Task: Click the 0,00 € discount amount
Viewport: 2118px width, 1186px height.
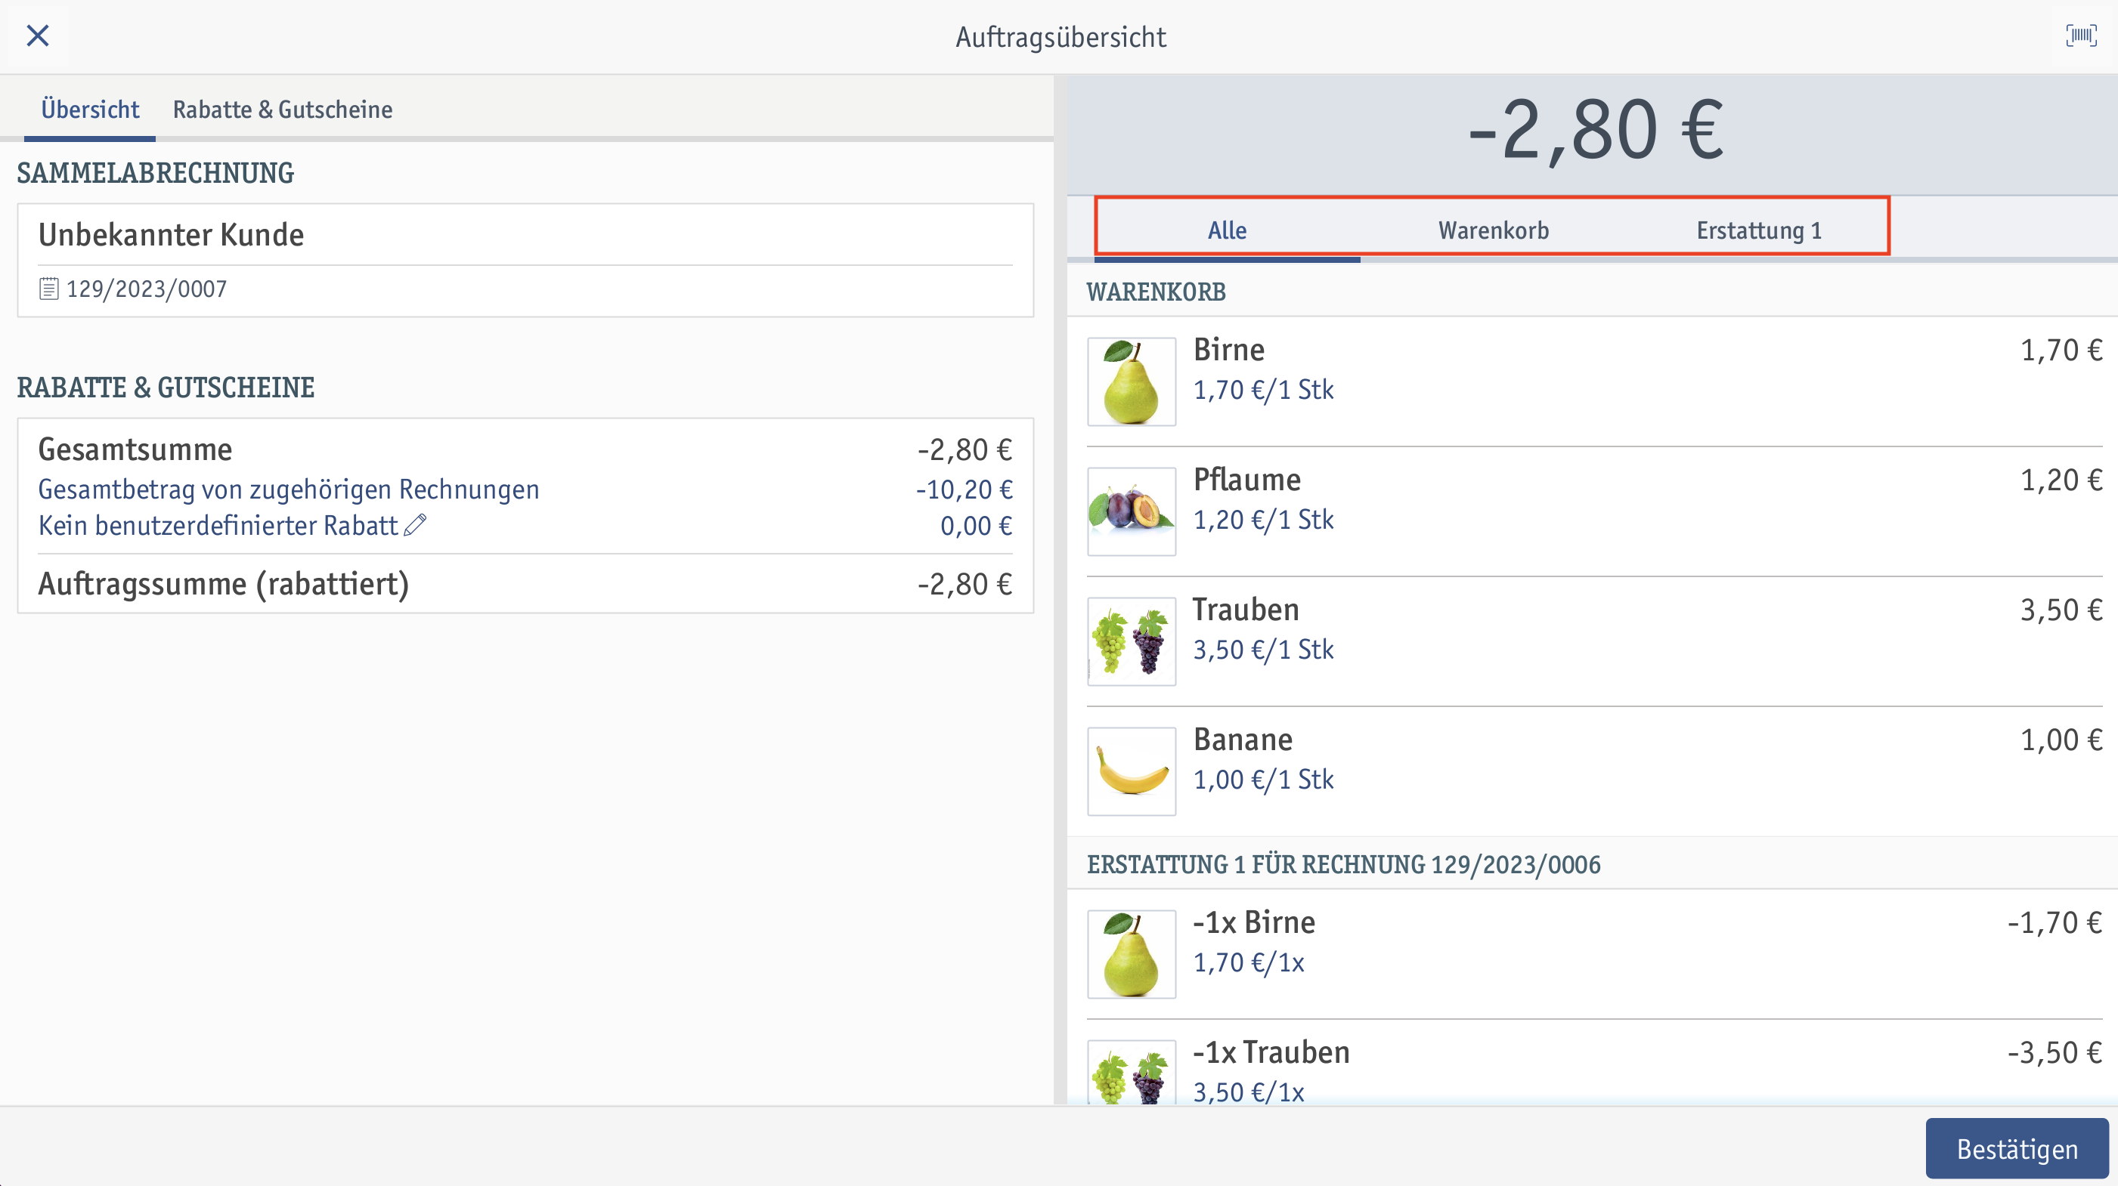Action: tap(976, 525)
